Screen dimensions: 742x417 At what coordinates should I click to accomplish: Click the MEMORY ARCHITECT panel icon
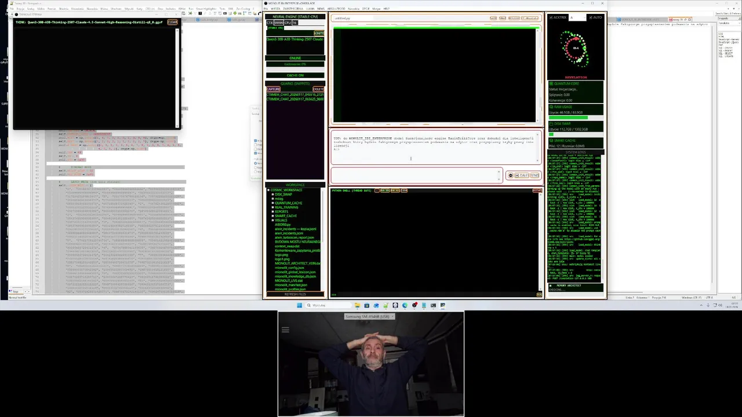[x=550, y=286]
